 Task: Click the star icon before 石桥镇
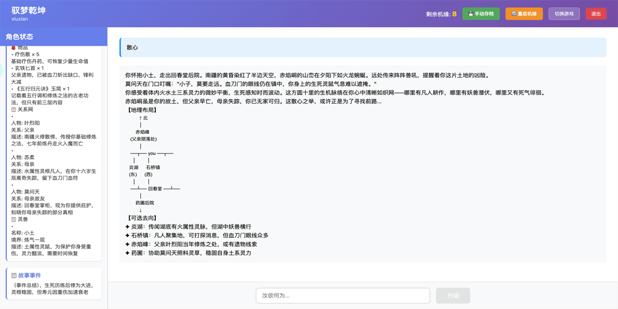pyautogui.click(x=127, y=236)
